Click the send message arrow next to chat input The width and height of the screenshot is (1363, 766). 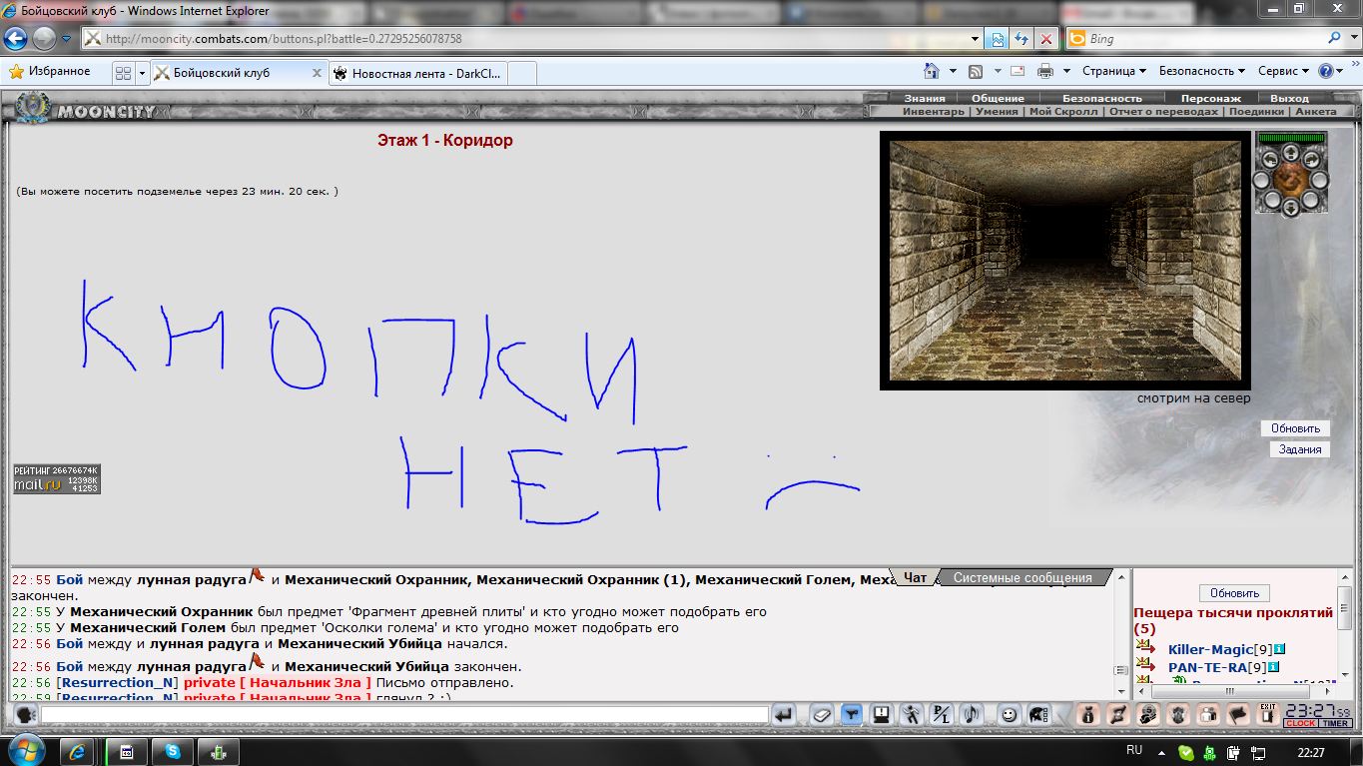click(x=784, y=715)
